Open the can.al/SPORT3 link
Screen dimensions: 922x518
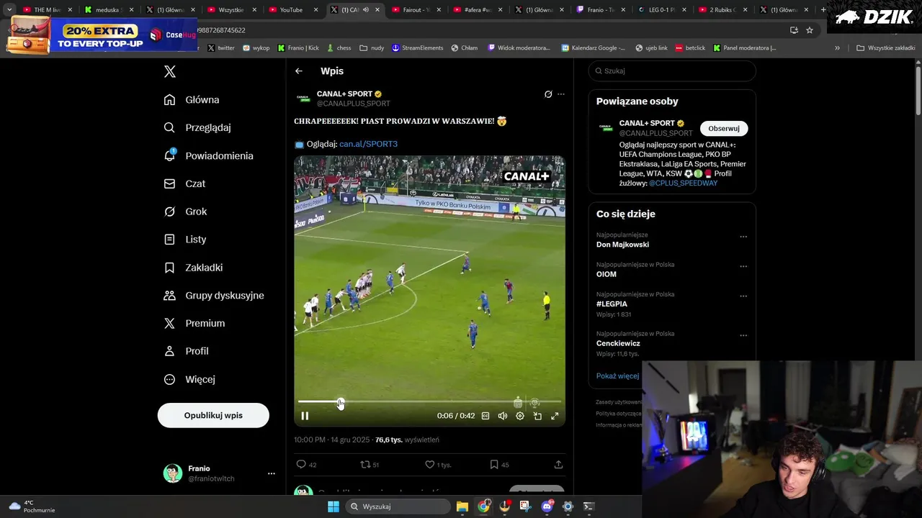368,144
